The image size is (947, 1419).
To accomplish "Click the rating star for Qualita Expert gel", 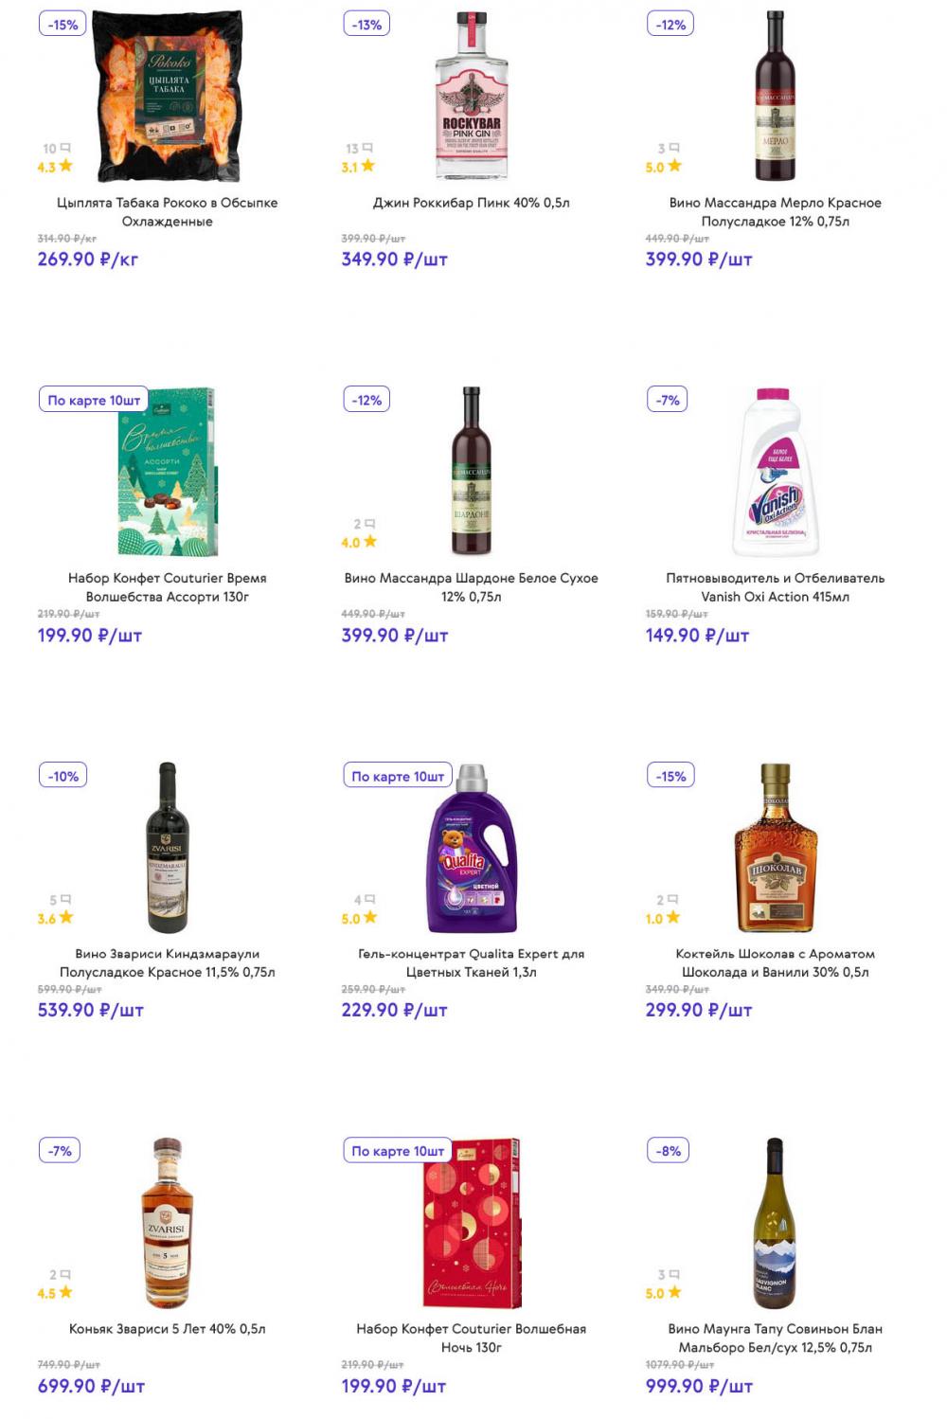I will (370, 917).
